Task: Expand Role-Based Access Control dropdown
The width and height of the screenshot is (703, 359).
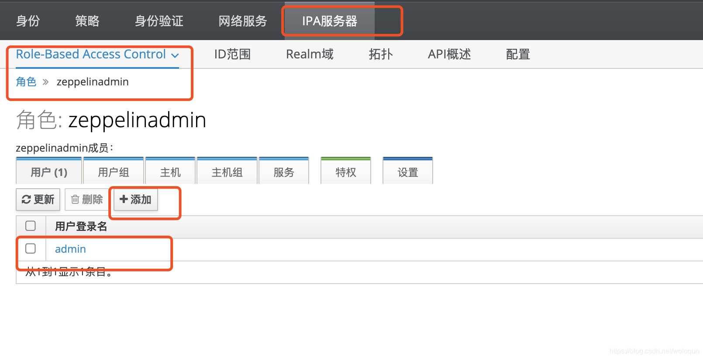Action: pyautogui.click(x=97, y=54)
